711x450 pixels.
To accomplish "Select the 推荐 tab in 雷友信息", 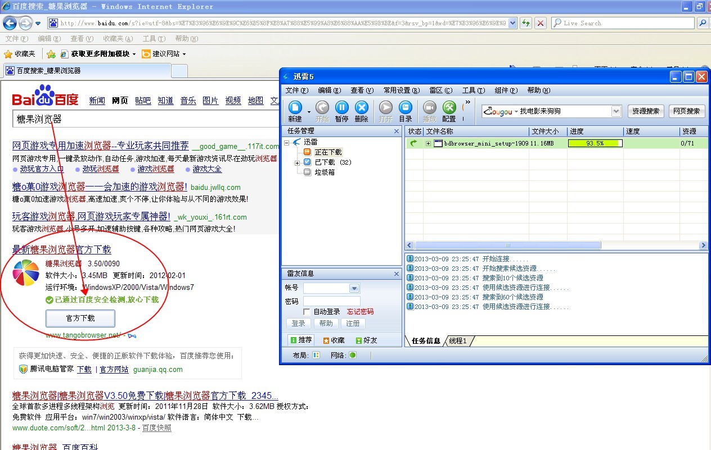I will 300,340.
